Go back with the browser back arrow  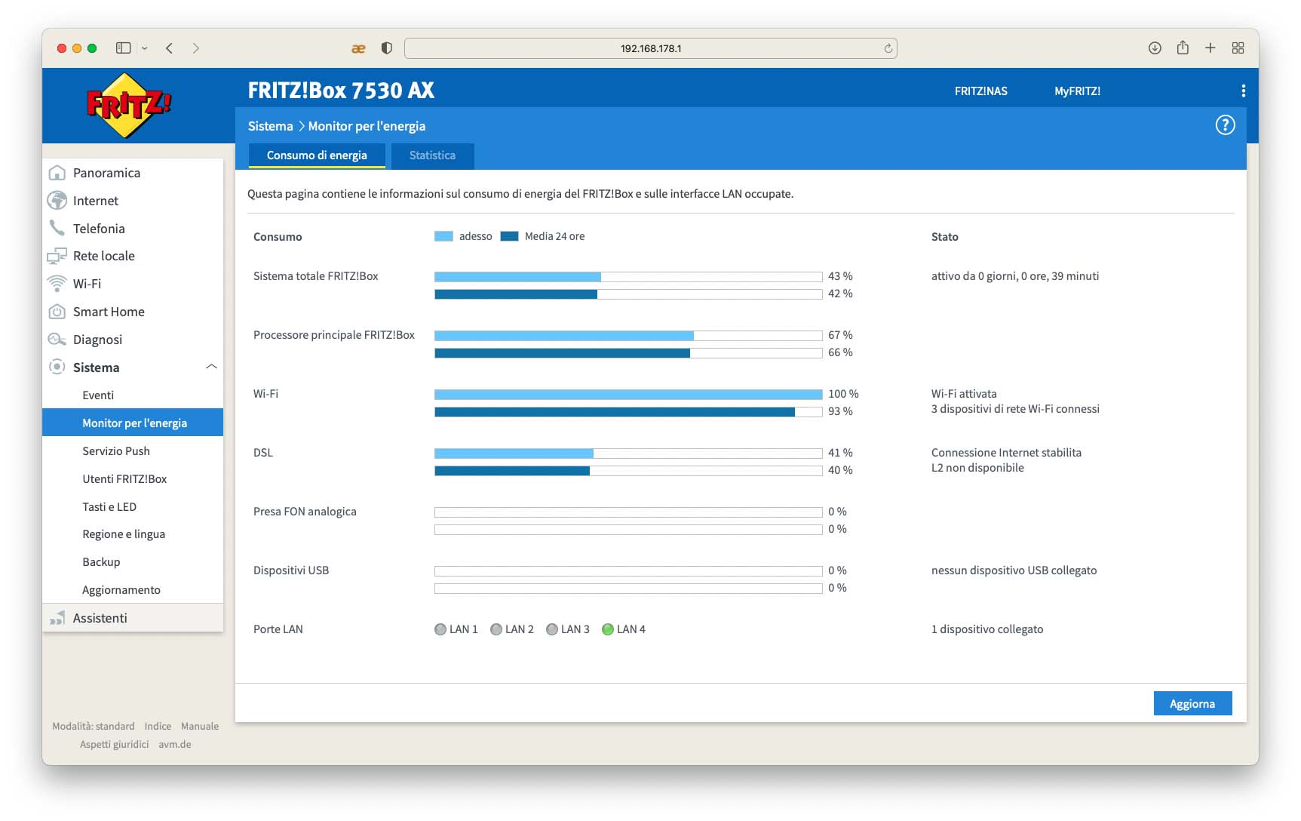tap(170, 48)
